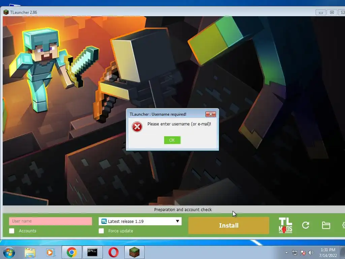
Task: Open the clock showing 1:31 PM
Action: (328, 253)
